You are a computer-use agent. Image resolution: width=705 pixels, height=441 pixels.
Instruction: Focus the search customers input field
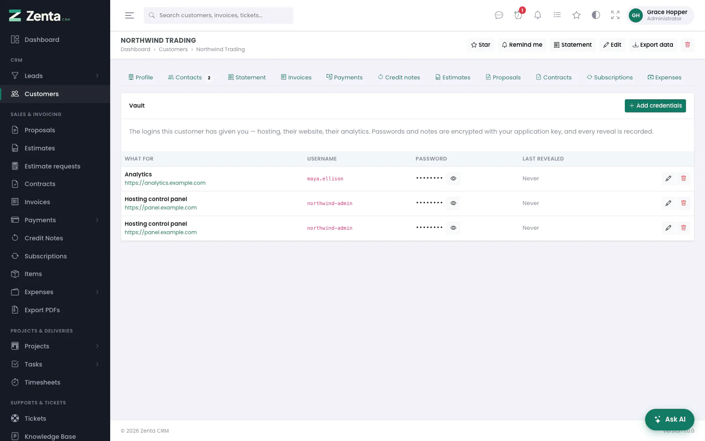[219, 15]
